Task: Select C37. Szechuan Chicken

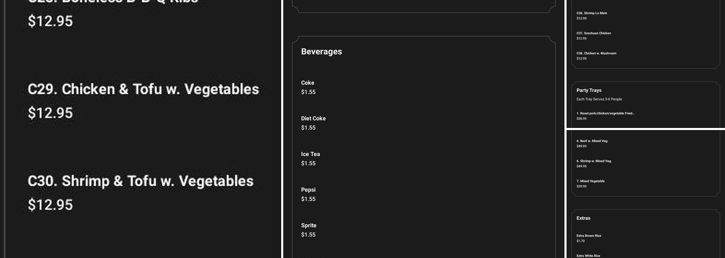Action: 593,34
